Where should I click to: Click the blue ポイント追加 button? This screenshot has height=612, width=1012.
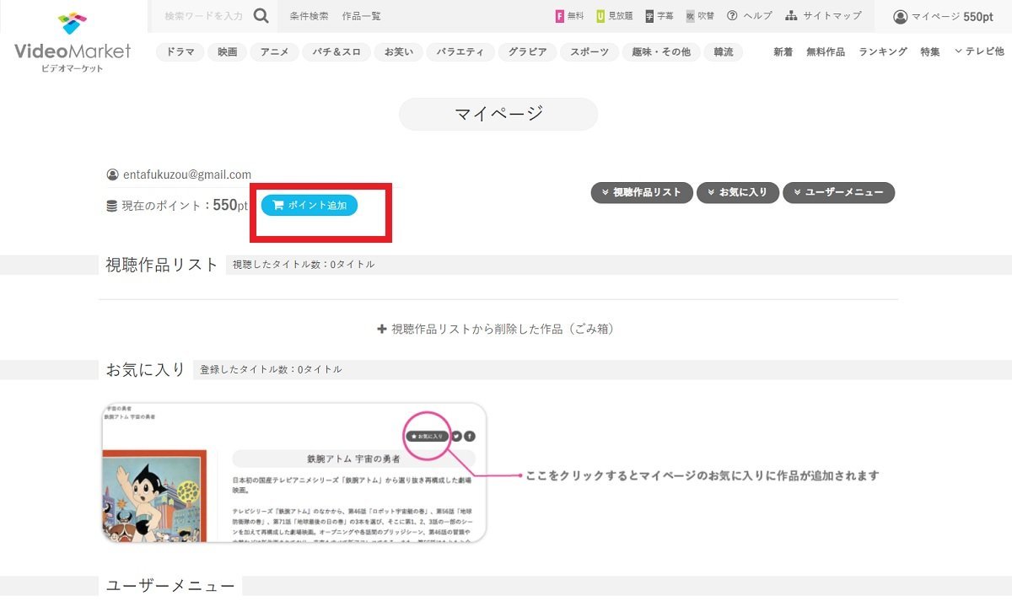pyautogui.click(x=310, y=206)
